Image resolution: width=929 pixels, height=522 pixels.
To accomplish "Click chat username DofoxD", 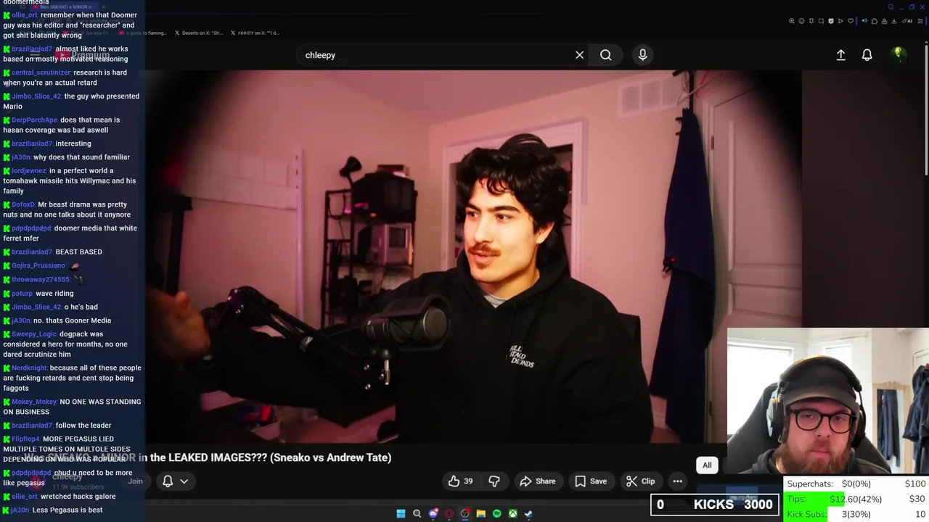I will tap(22, 204).
